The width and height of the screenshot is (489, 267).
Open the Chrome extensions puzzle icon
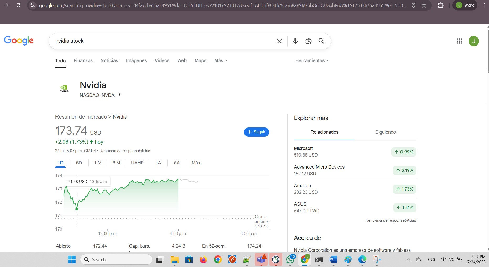[441, 5]
